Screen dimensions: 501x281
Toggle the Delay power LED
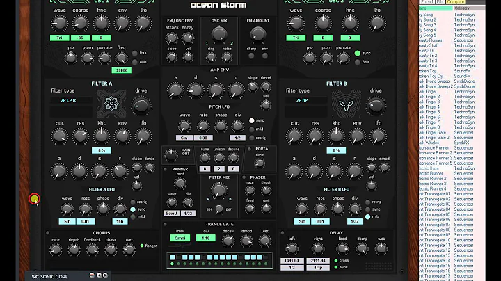[x=283, y=233]
